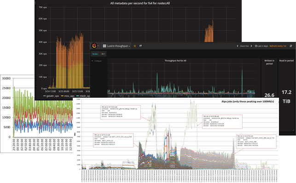This screenshot has height=183, width=296.
Task: Click the Zoom Out time control
Action: pos(244,46)
